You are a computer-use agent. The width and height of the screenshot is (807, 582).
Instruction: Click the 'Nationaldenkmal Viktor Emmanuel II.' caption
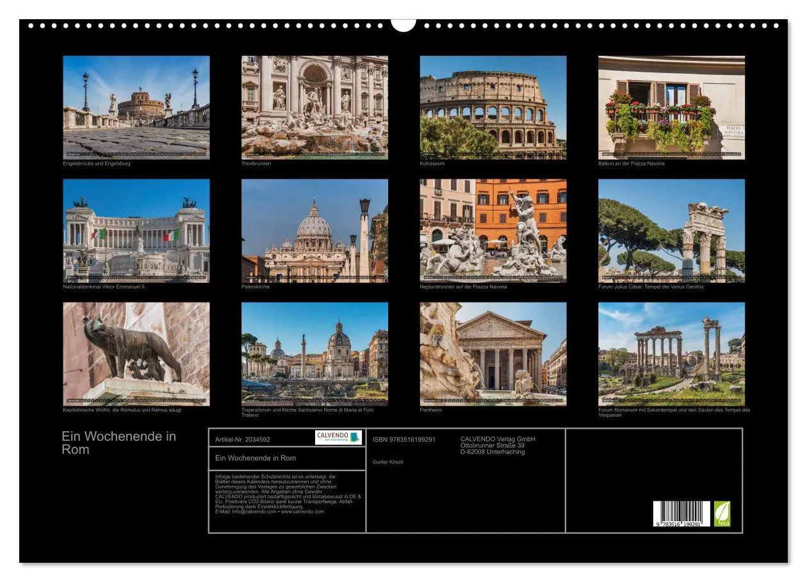coord(104,287)
